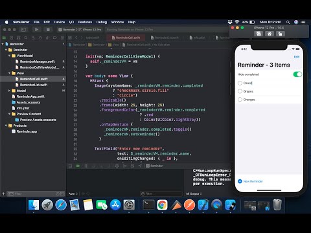Viewport: 311px width, 233px height.
Task: Open the issue navigator warning icon
Action: 33,38
